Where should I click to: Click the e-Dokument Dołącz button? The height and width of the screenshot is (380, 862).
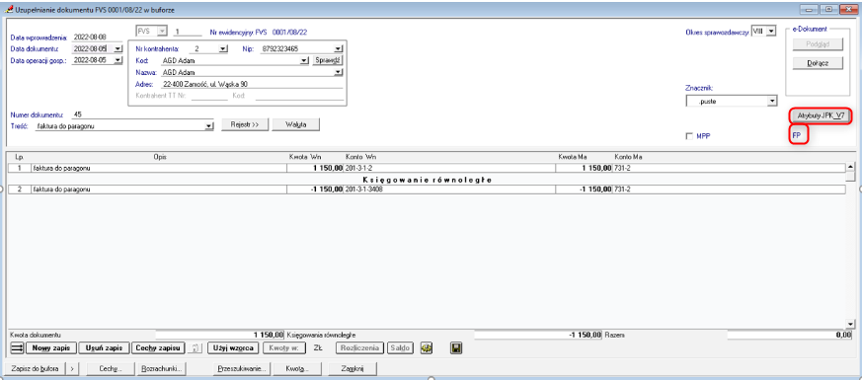[x=818, y=63]
